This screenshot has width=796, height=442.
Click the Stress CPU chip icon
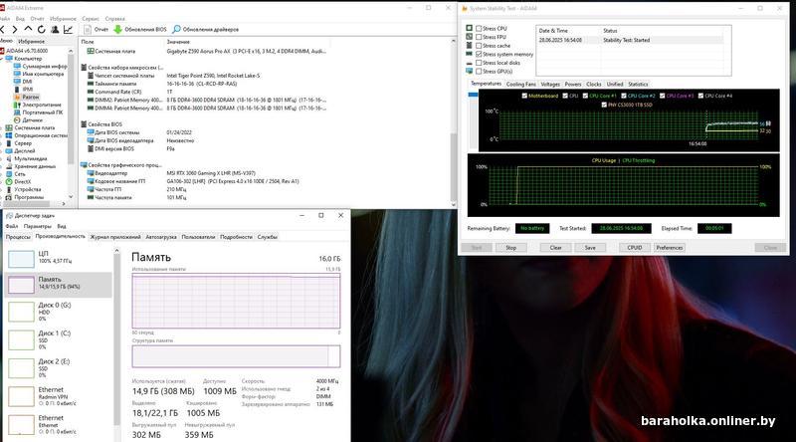tap(469, 29)
